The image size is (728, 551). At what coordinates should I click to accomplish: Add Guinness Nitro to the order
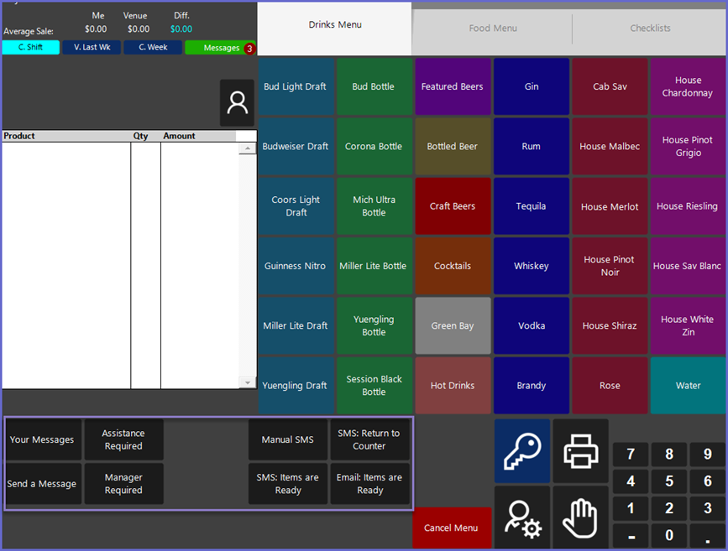[x=295, y=266]
